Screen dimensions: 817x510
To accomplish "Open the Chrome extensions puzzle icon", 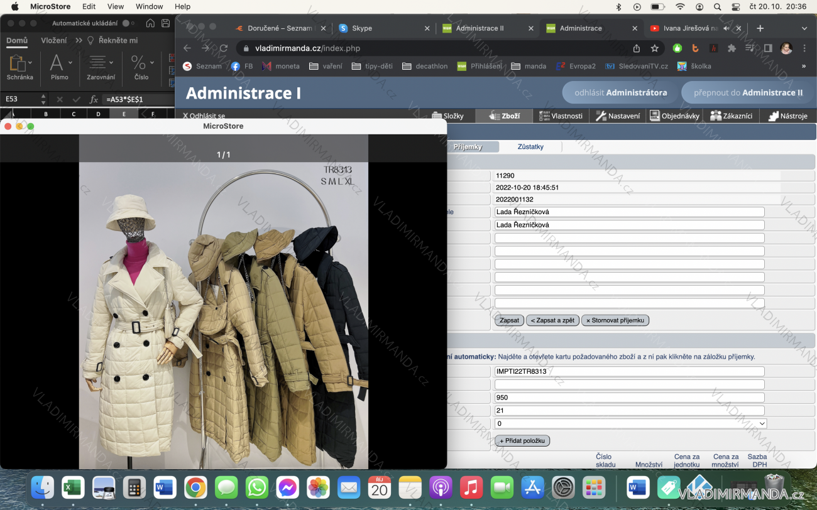I will (731, 48).
